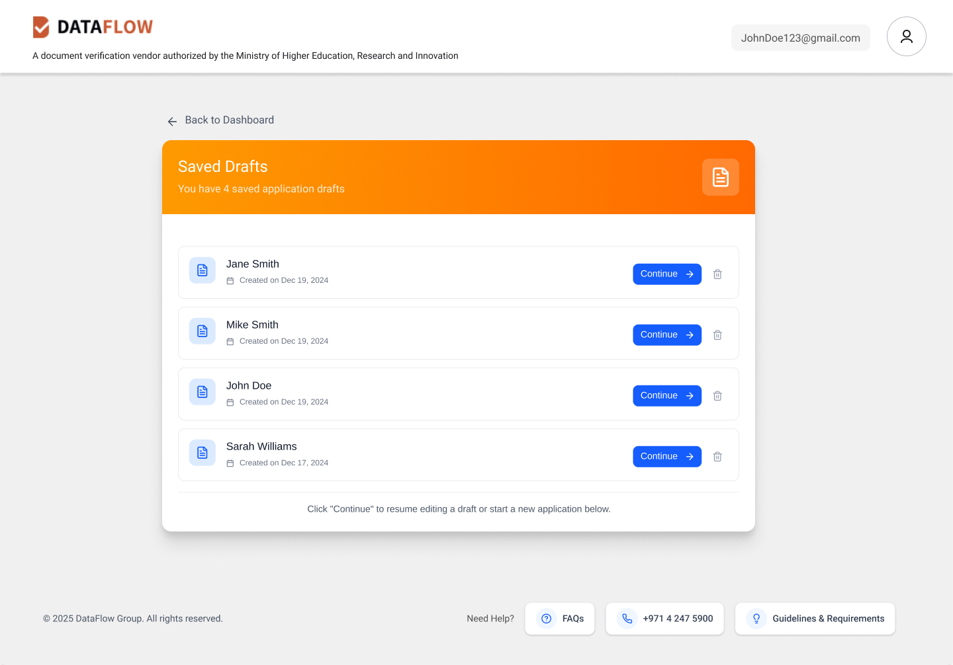Delete Mike Smith's draft with trash icon
Screen dimensions: 953x665
click(x=717, y=335)
